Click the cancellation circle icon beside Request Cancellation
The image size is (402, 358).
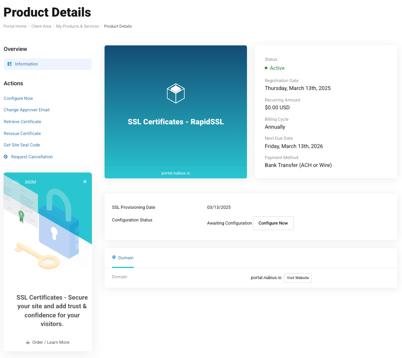click(6, 157)
